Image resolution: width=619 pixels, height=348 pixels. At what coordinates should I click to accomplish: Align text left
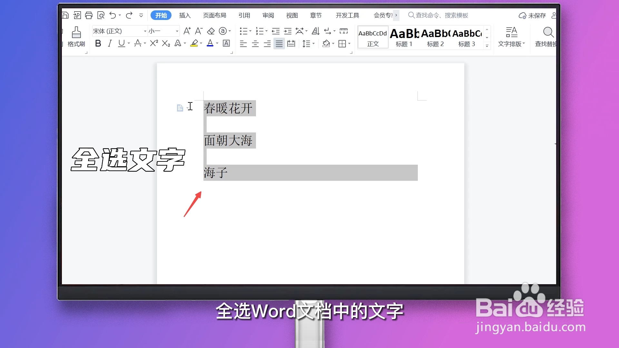click(243, 43)
